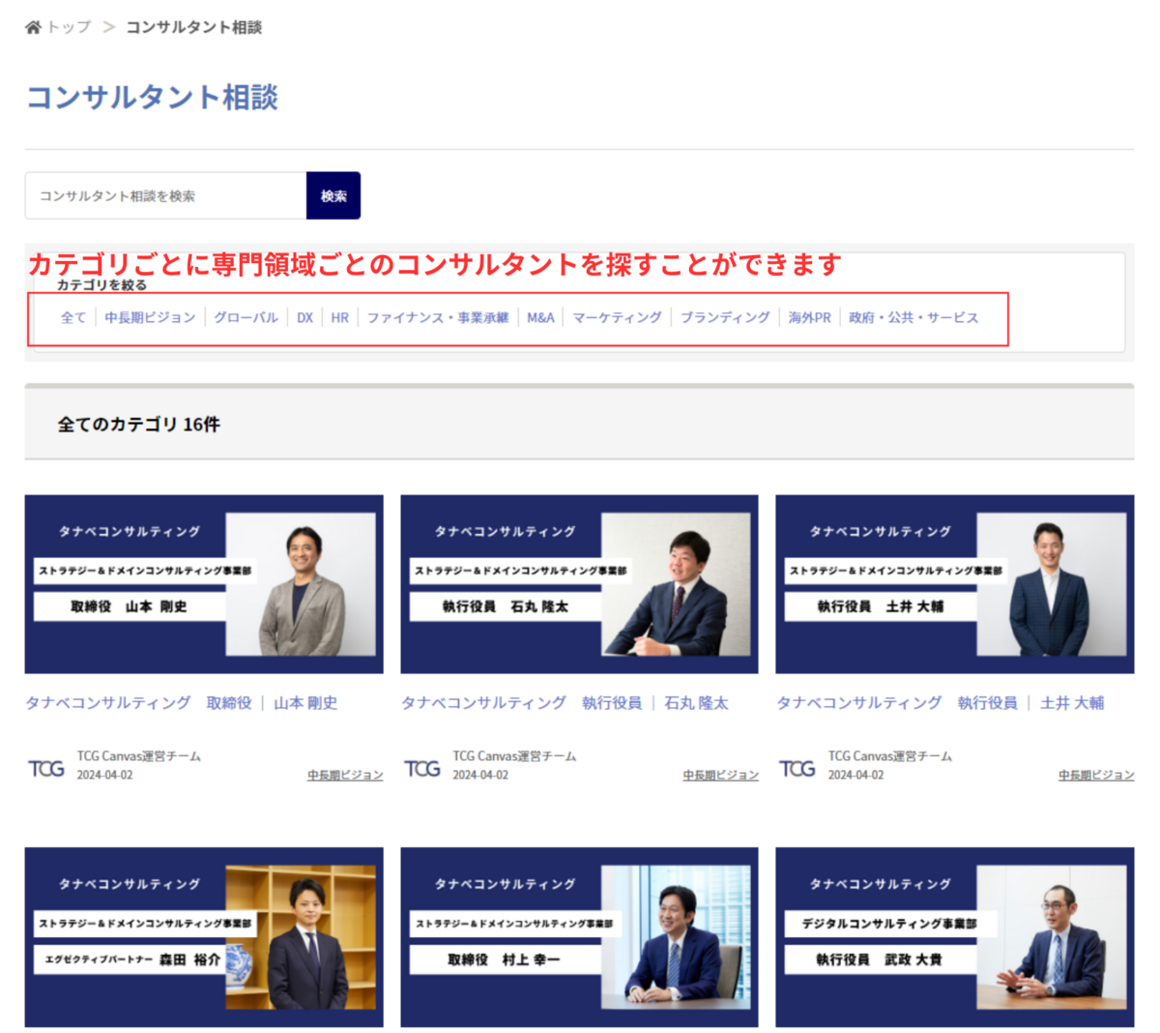Open 武政 大貴 デジタルコンサルティング banner
This screenshot has width=1160, height=1033.
tap(954, 936)
